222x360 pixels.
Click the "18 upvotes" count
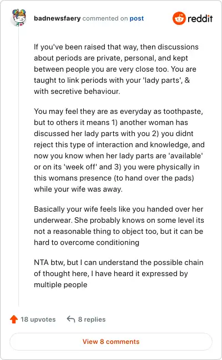(x=38, y=319)
